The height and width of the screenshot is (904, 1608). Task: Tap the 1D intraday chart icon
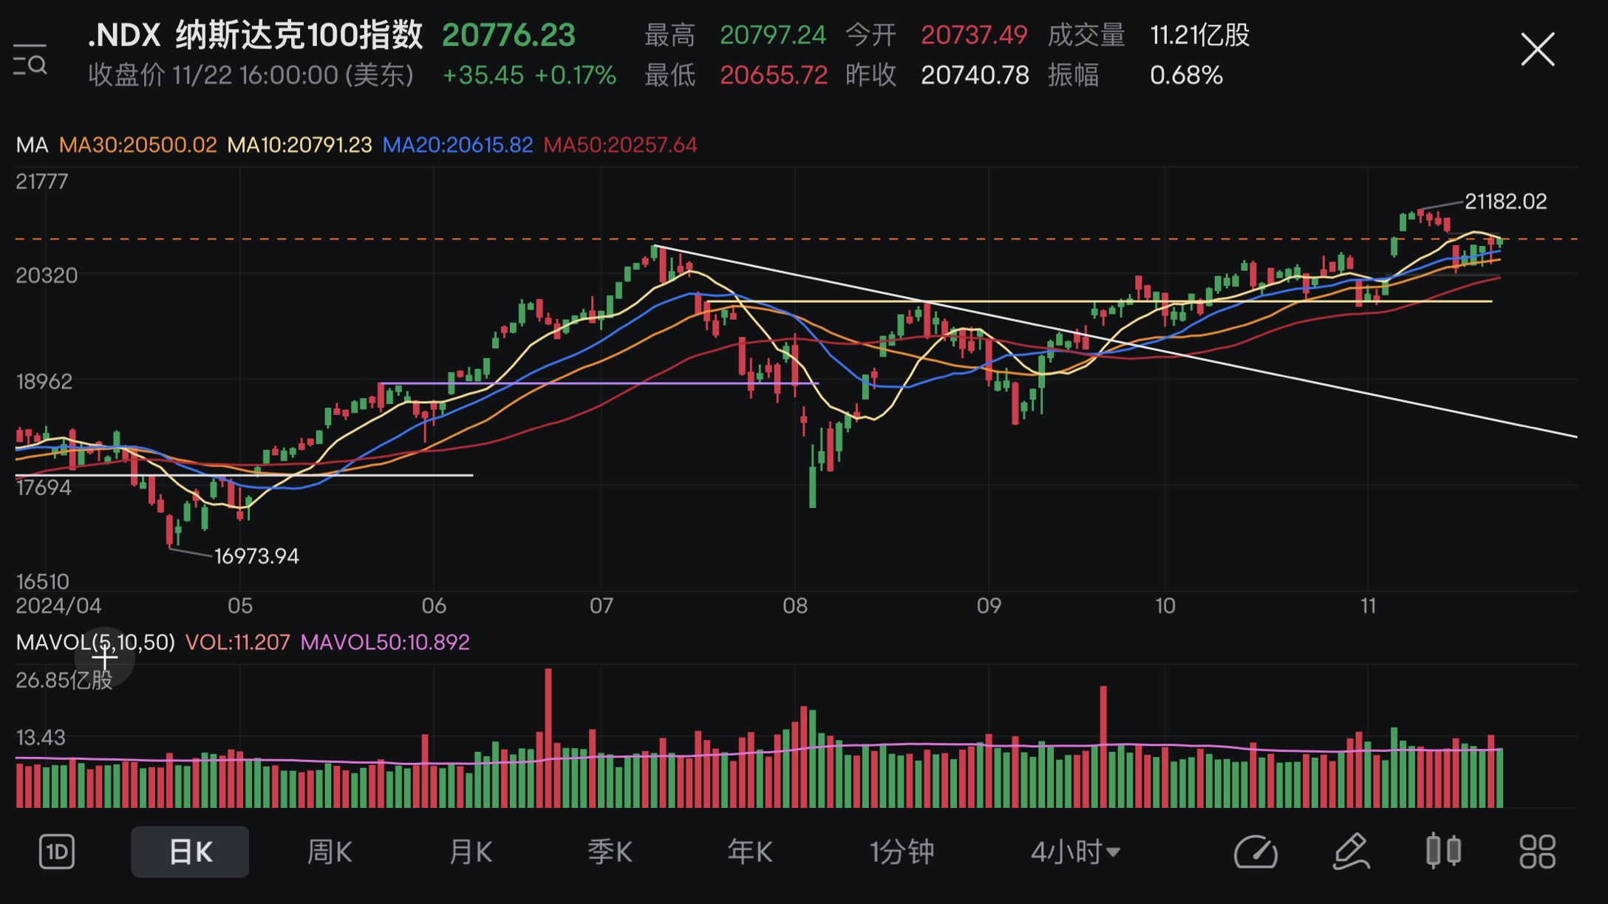click(57, 852)
